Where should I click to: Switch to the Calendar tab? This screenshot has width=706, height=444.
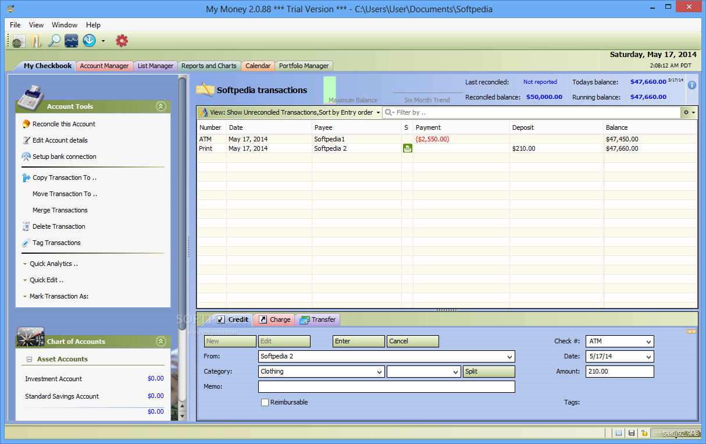(258, 66)
